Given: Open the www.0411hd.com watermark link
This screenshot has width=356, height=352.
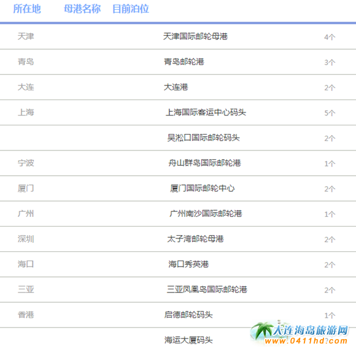Looking at the screenshot, I should (x=306, y=341).
